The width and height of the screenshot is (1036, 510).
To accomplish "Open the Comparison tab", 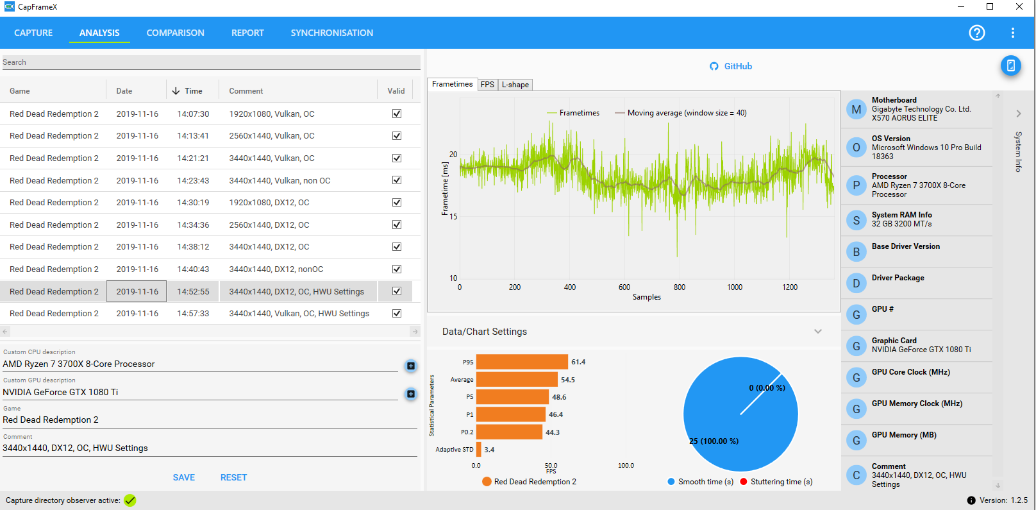I will point(175,33).
